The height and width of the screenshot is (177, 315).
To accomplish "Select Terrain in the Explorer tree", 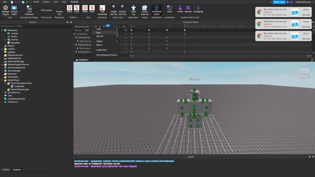I will point(14,36).
